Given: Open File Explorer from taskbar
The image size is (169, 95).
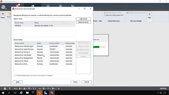Looking at the screenshot, I should (x=27, y=93).
